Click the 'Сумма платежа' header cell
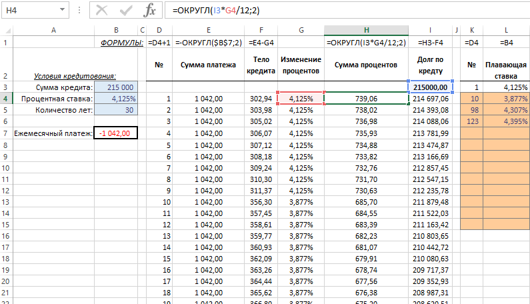The height and width of the screenshot is (304, 530). [208, 65]
